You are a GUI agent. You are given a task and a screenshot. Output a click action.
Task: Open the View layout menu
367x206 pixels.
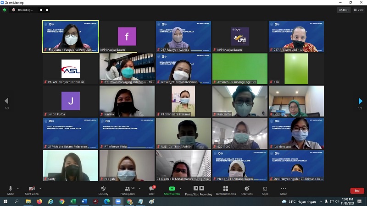[x=358, y=10]
